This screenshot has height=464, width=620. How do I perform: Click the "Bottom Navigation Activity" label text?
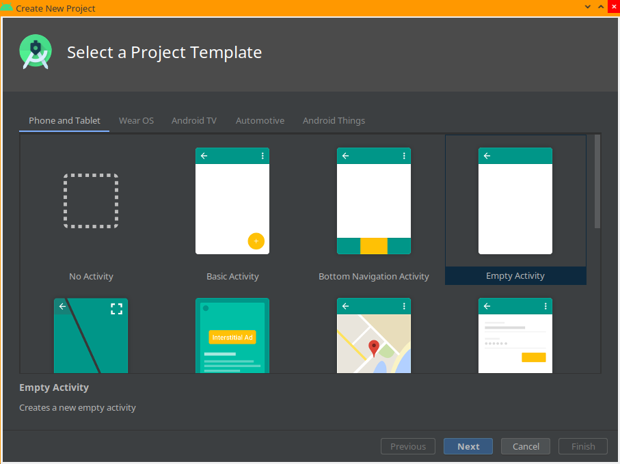374,276
